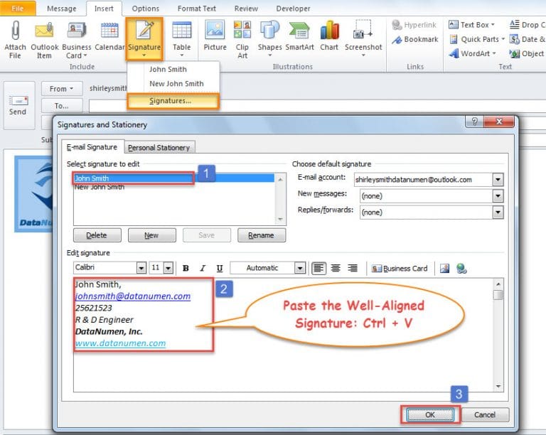
Task: Open Clip Art from Illustrations group
Action: (x=242, y=40)
